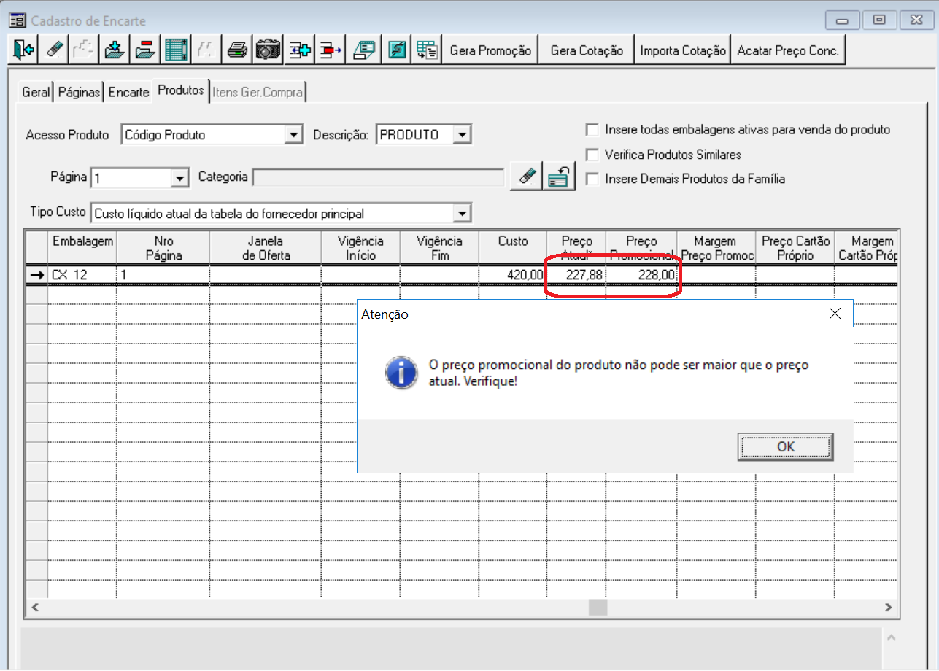Click the Gera Cotação button
This screenshot has height=671, width=939.
tap(587, 50)
